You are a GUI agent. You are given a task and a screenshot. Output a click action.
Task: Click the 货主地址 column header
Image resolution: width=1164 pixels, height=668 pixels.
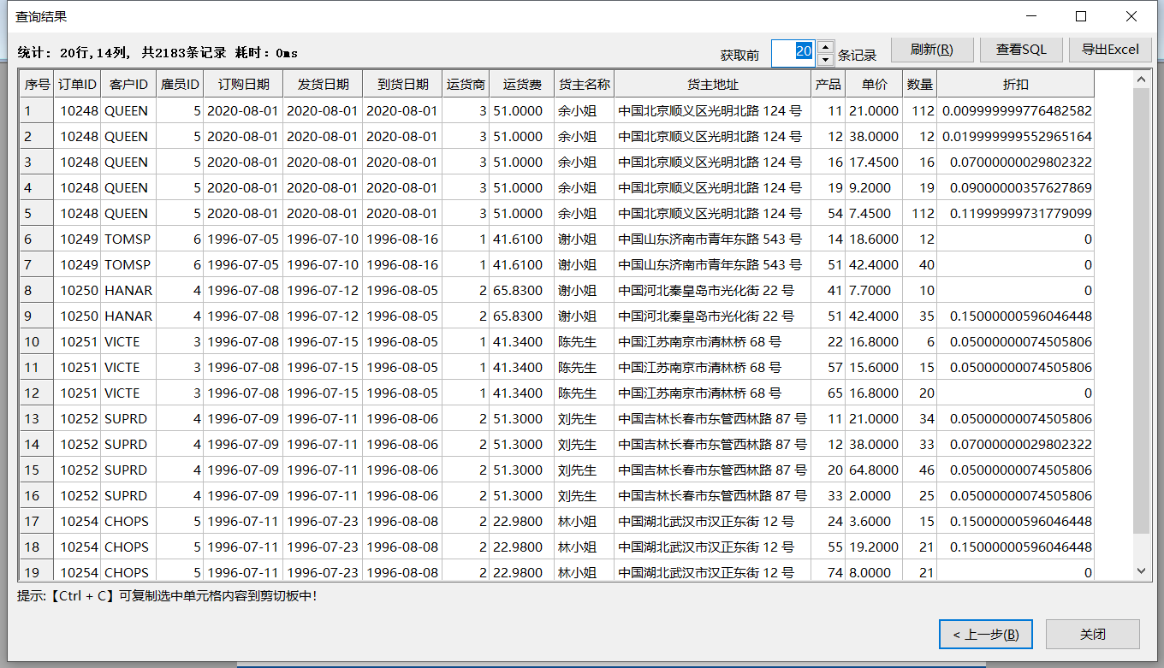point(712,84)
